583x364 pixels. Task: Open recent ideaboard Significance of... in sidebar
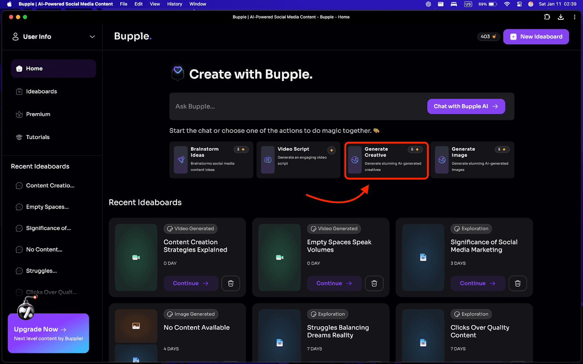click(43, 228)
